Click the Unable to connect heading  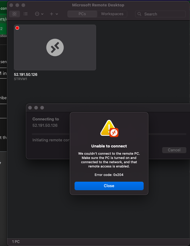point(109,146)
